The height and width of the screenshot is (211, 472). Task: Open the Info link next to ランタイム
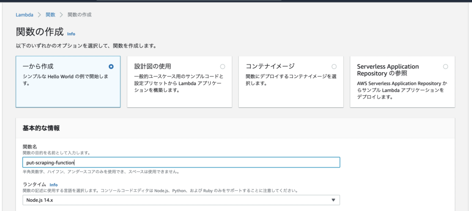coord(53,185)
